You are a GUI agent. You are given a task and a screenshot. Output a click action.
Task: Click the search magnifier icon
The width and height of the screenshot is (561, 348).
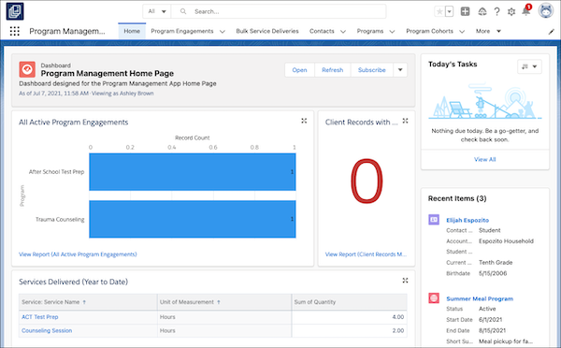click(183, 11)
